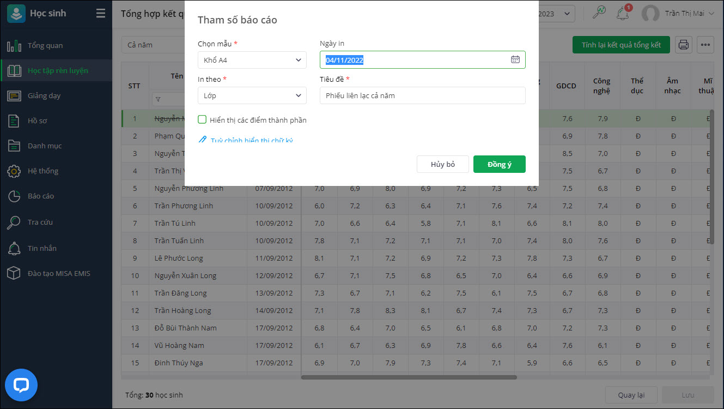The height and width of the screenshot is (409, 724).
Task: Open the In theo Lớp dropdown
Action: [x=252, y=95]
